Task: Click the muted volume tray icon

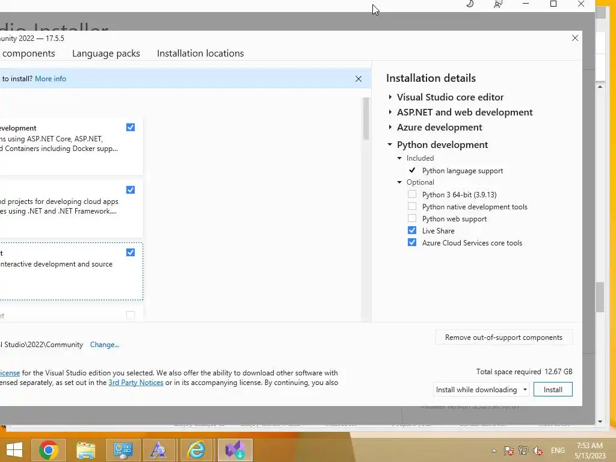Action: (x=538, y=451)
